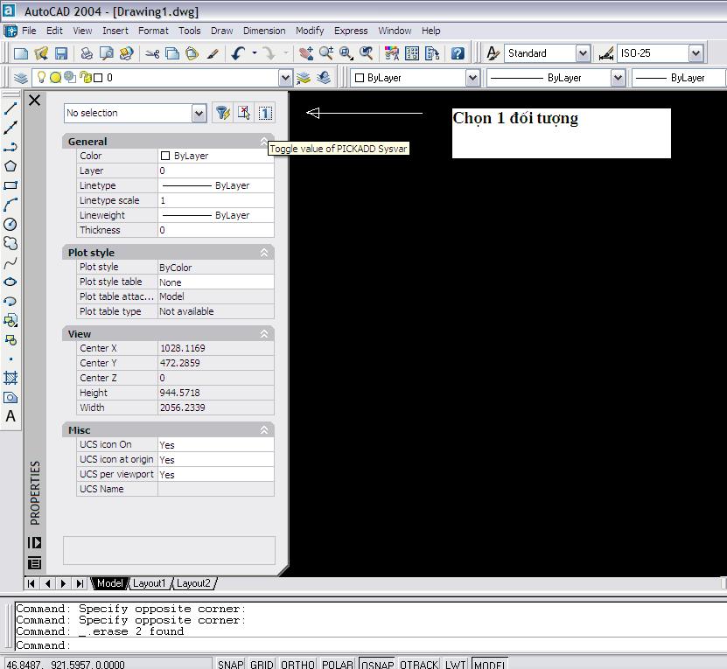Viewport: 727px width, 669px height.
Task: Click the Copy icon in Standard toolbar
Action: pos(172,53)
